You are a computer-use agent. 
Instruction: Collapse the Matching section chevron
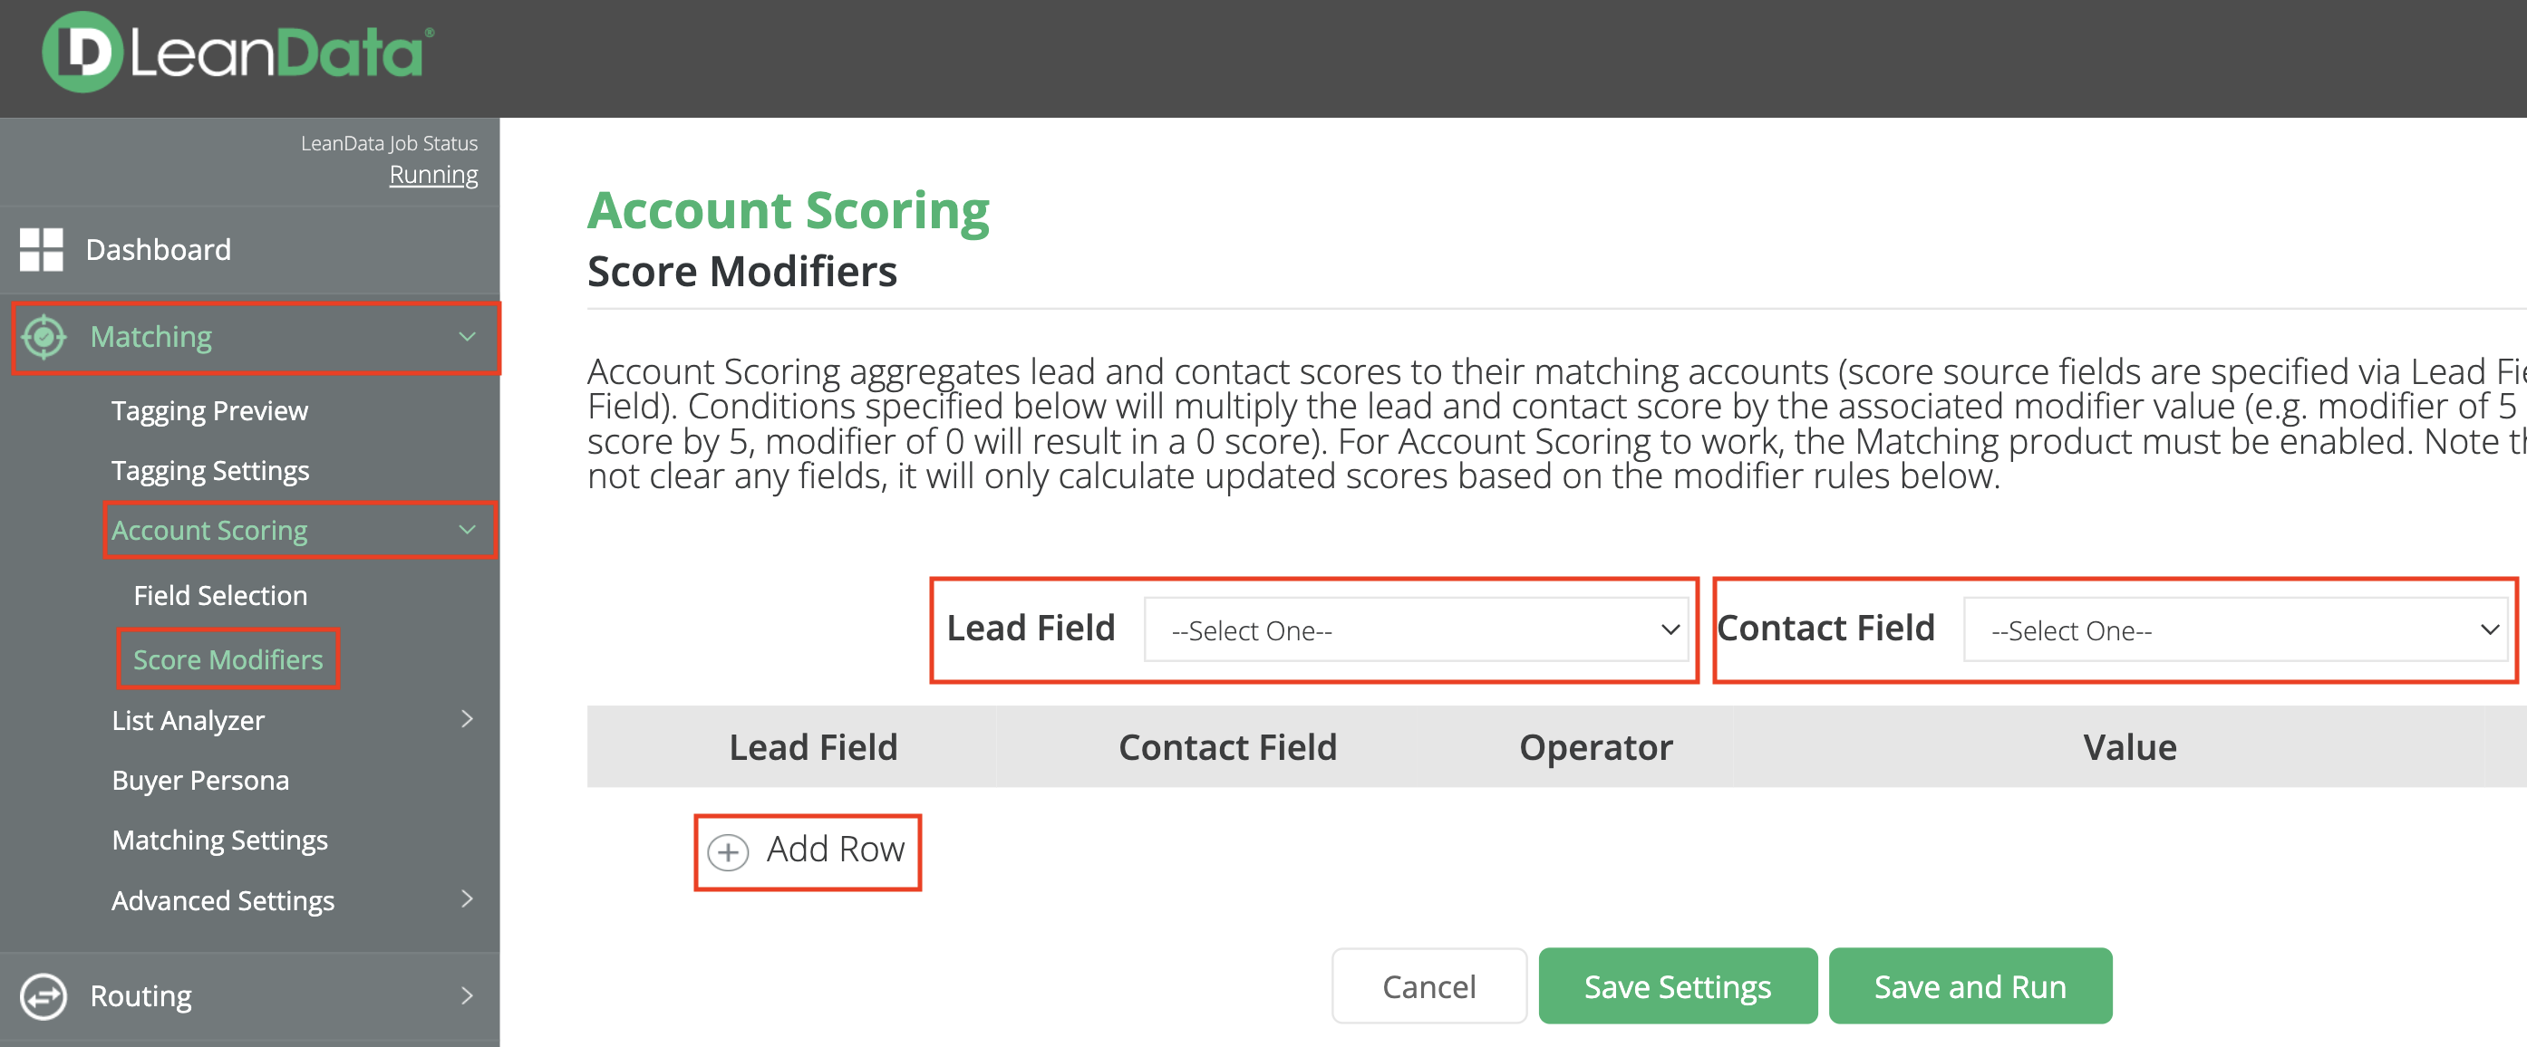pos(467,337)
